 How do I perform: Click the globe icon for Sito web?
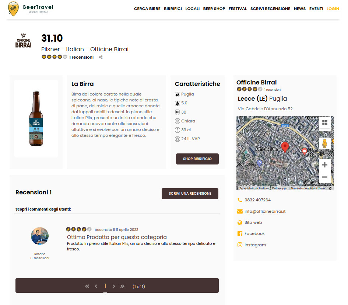(x=240, y=222)
